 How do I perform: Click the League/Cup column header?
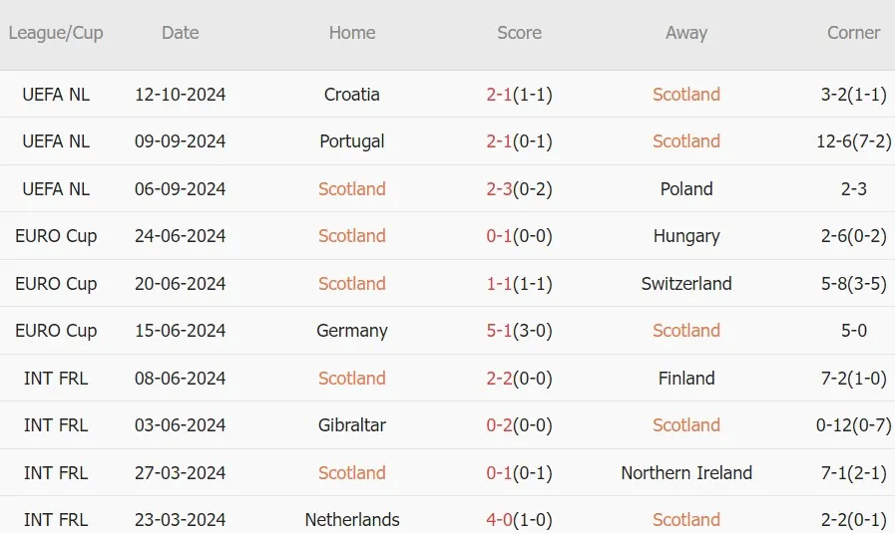click(56, 33)
